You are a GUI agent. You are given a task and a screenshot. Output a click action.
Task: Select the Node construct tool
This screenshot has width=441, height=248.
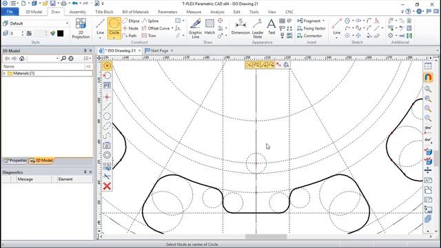coord(130,28)
